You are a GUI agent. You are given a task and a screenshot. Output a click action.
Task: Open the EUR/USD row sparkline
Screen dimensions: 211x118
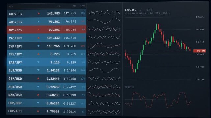tap(104, 70)
